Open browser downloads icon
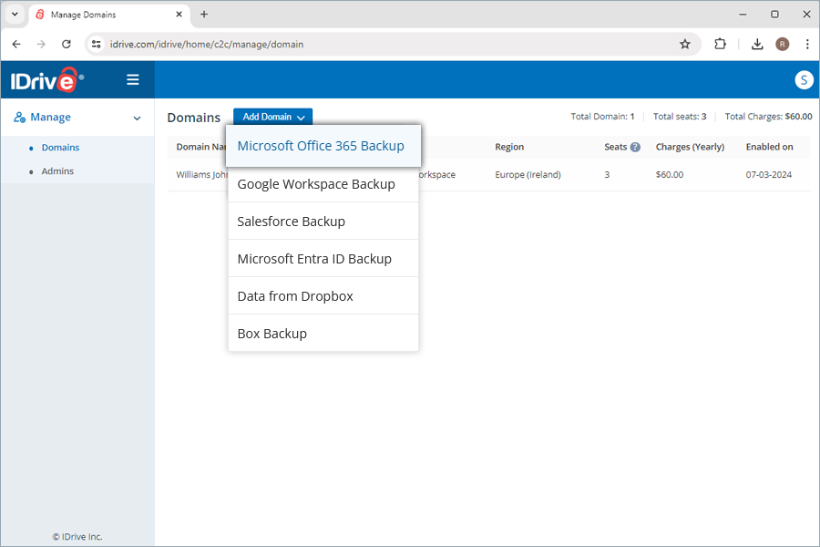The height and width of the screenshot is (547, 820). click(x=757, y=44)
